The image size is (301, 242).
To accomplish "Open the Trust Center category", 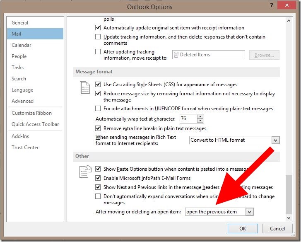I will 35,147.
